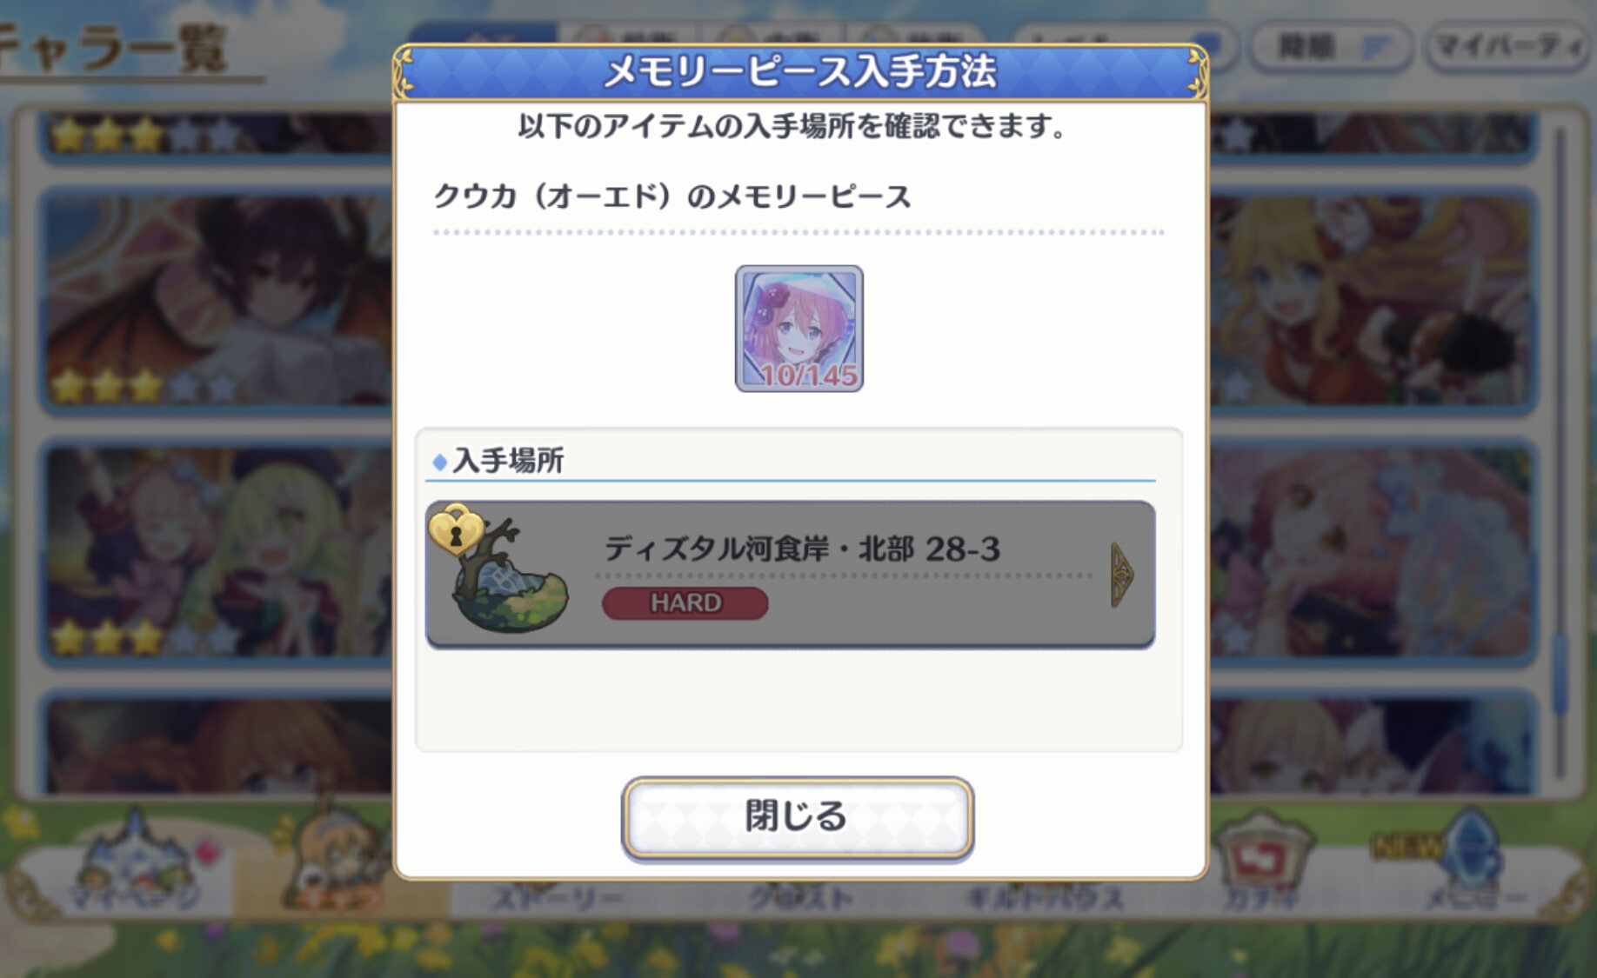Click the Kuuka memory piece icon
The width and height of the screenshot is (1597, 978).
click(x=798, y=329)
